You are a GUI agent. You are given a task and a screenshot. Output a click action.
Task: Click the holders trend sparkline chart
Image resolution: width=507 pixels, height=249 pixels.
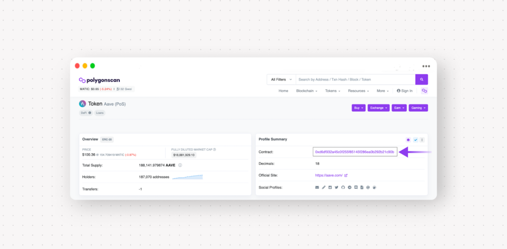(188, 177)
